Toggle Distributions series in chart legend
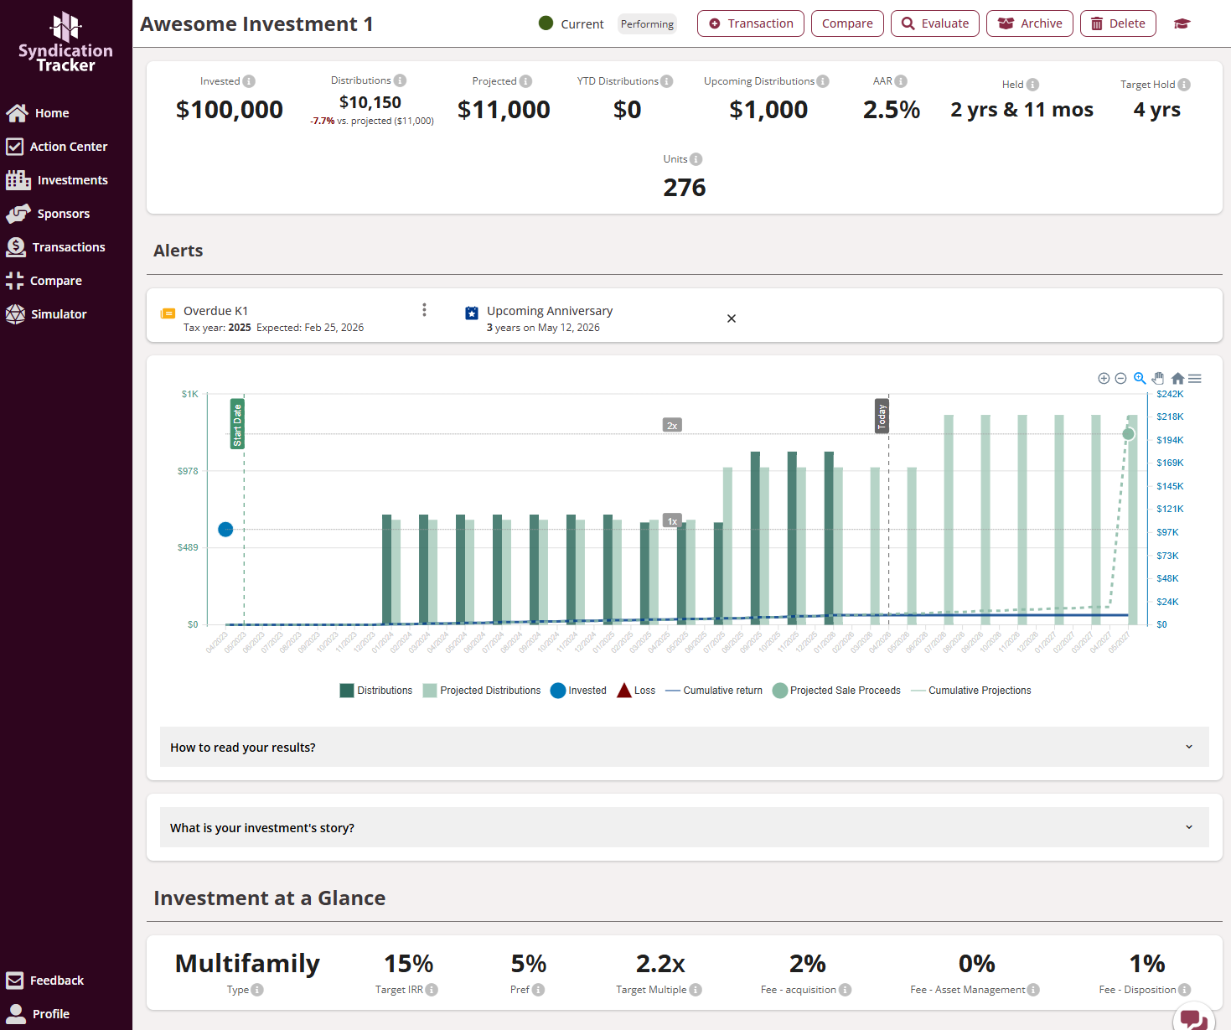Screen dimensions: 1231x1030 point(375,691)
